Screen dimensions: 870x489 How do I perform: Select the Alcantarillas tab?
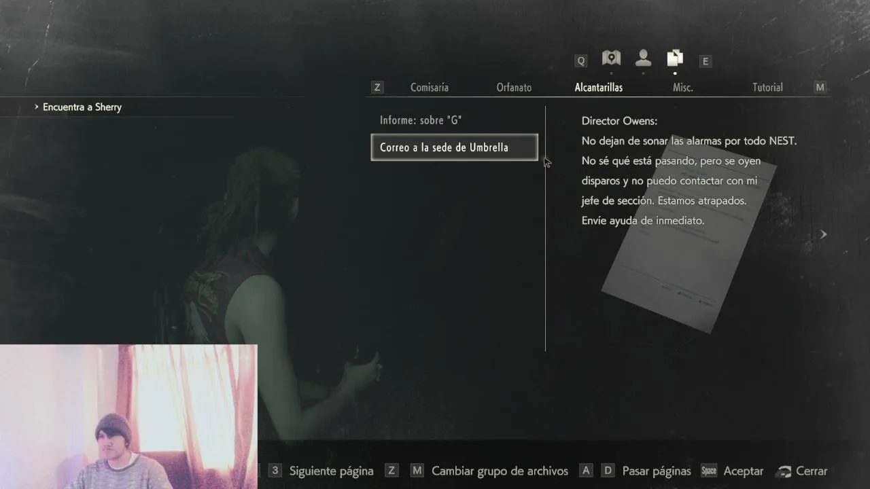(x=599, y=87)
